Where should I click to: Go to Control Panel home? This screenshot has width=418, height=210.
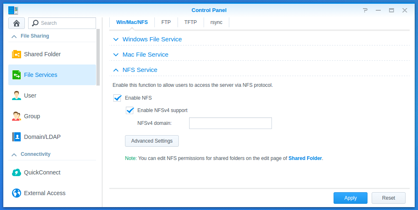17,23
